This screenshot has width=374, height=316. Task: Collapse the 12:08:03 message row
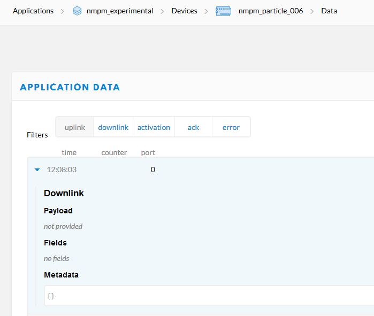click(37, 169)
